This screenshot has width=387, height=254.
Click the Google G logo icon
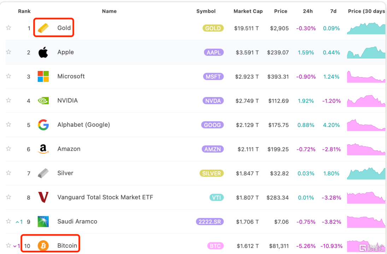[43, 125]
